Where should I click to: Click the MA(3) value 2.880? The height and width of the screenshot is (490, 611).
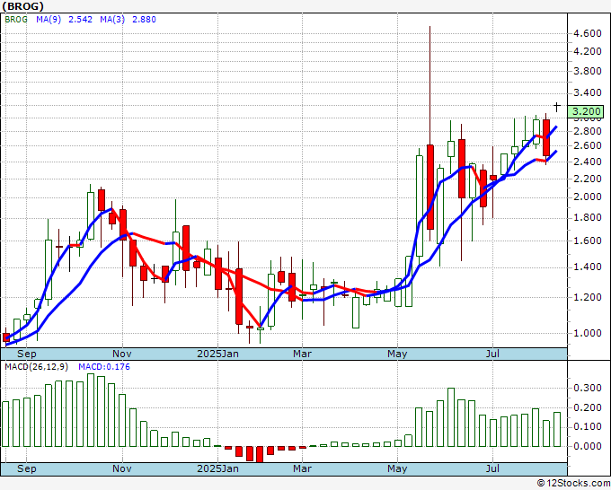tap(144, 20)
